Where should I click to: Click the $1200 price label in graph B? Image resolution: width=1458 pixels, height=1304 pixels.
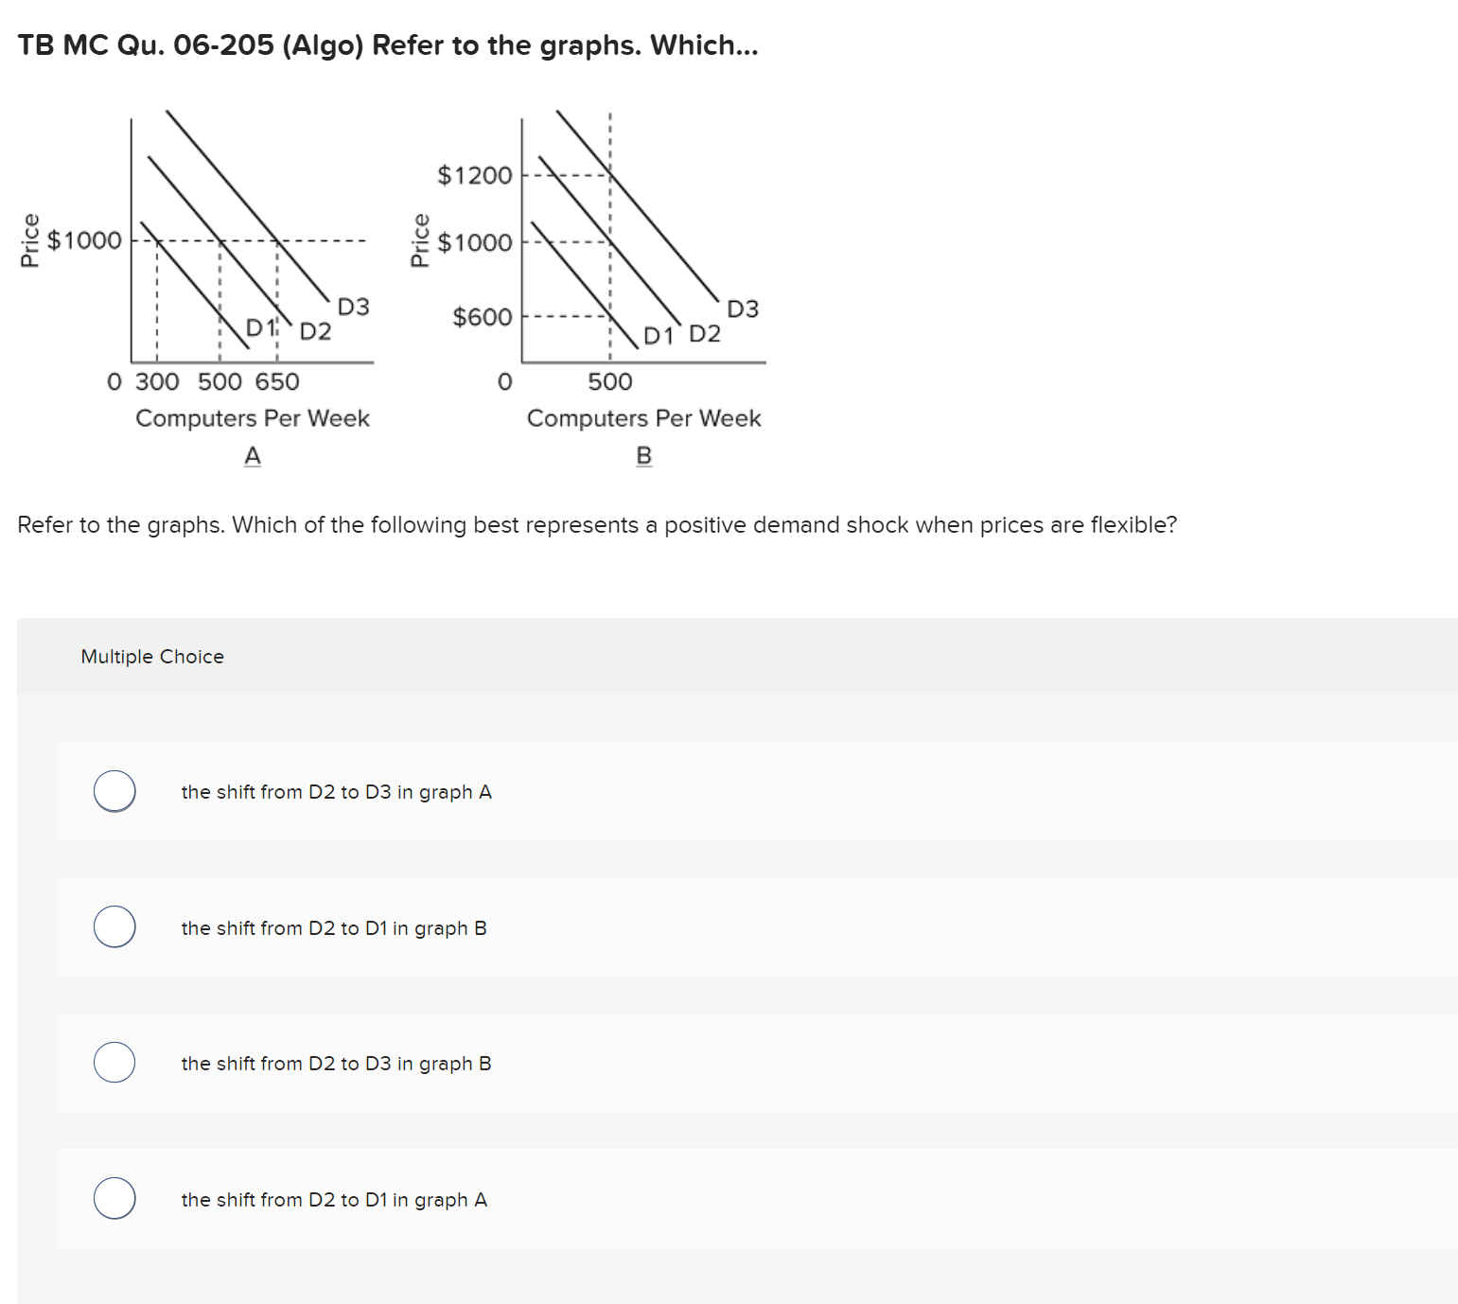click(x=474, y=174)
